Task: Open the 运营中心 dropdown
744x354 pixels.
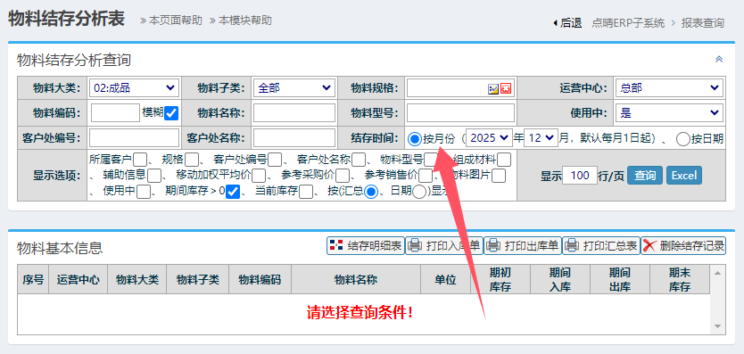Action: pos(669,87)
